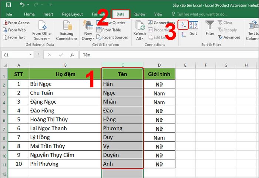Select column E header
Screen dimensions: 259x178
185,65
